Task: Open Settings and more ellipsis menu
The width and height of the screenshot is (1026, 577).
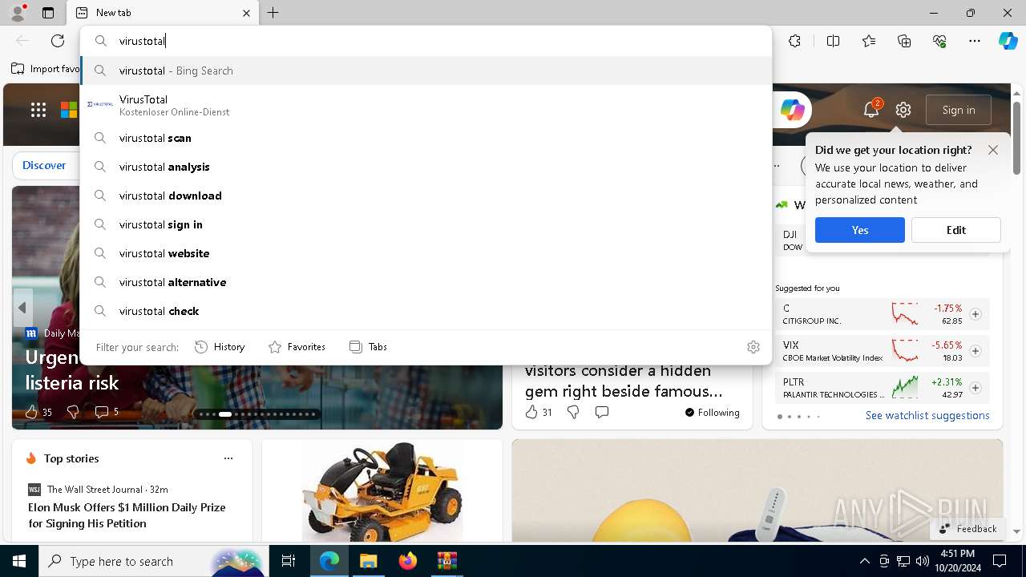Action: [975, 41]
